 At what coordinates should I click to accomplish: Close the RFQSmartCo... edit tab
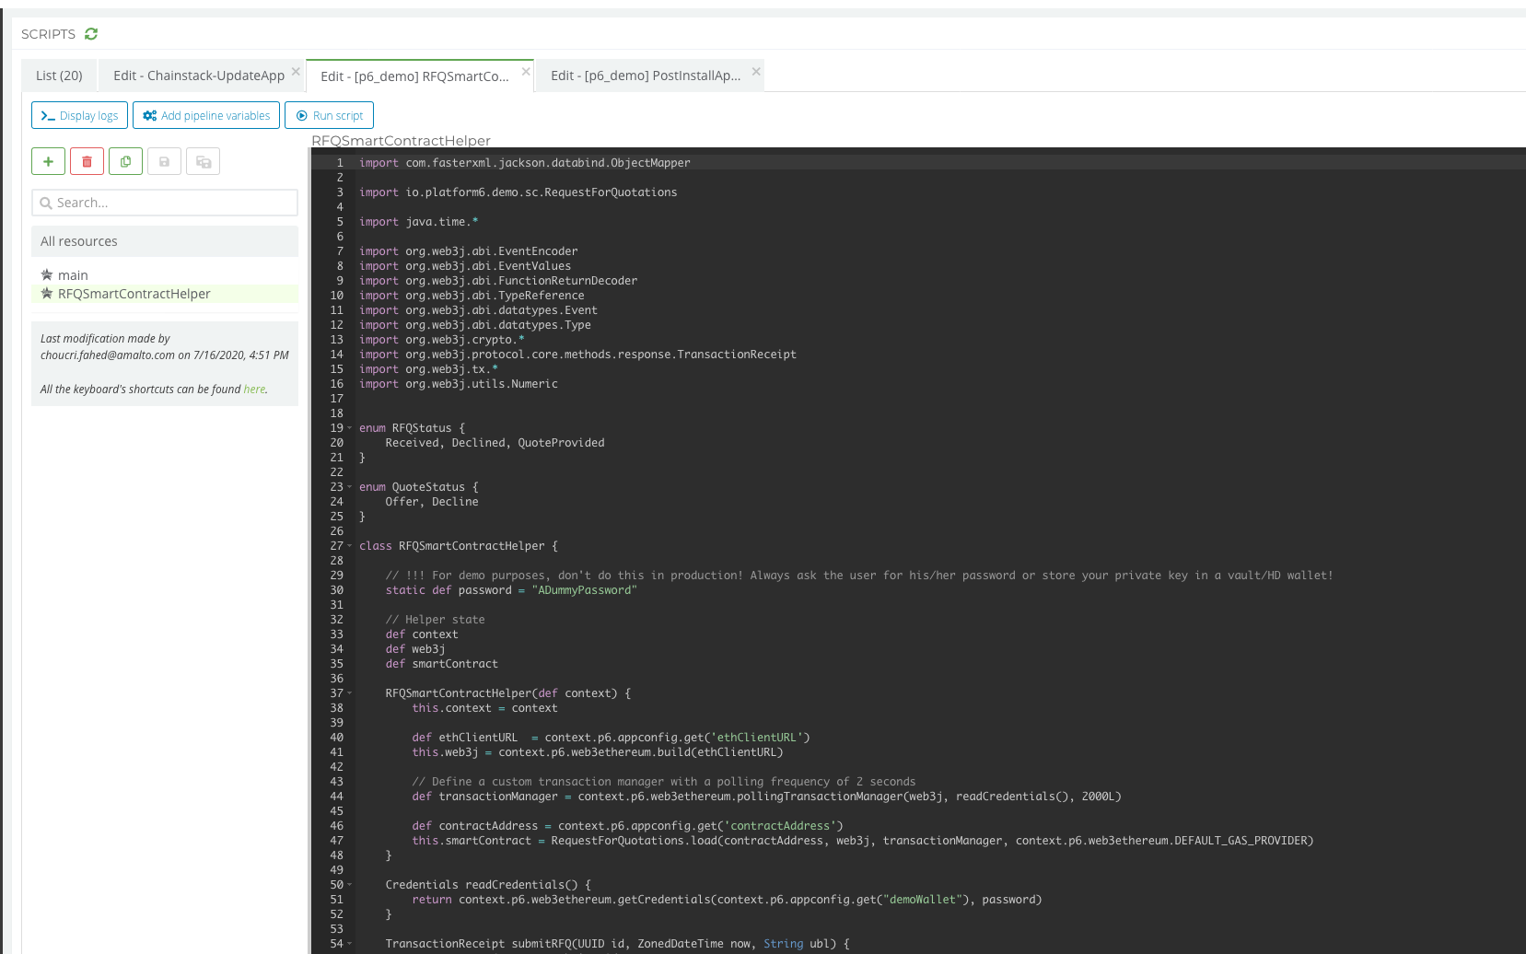click(526, 72)
